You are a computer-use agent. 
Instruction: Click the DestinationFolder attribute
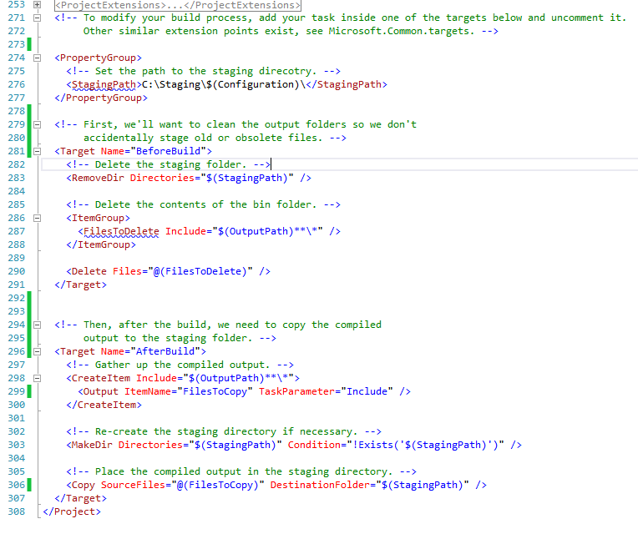point(320,485)
